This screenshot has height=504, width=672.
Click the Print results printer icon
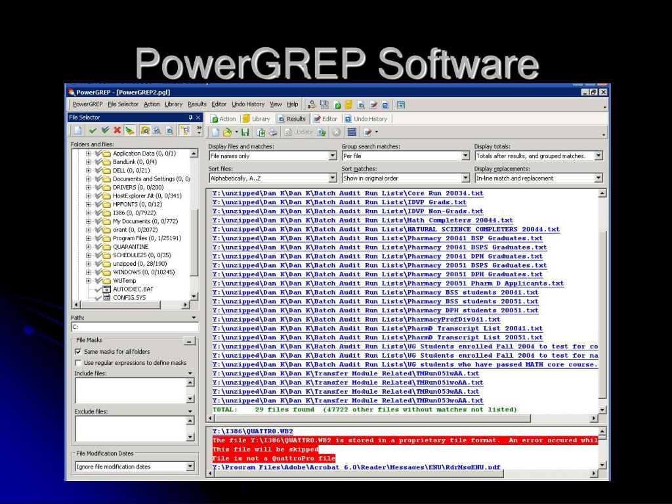tap(273, 132)
